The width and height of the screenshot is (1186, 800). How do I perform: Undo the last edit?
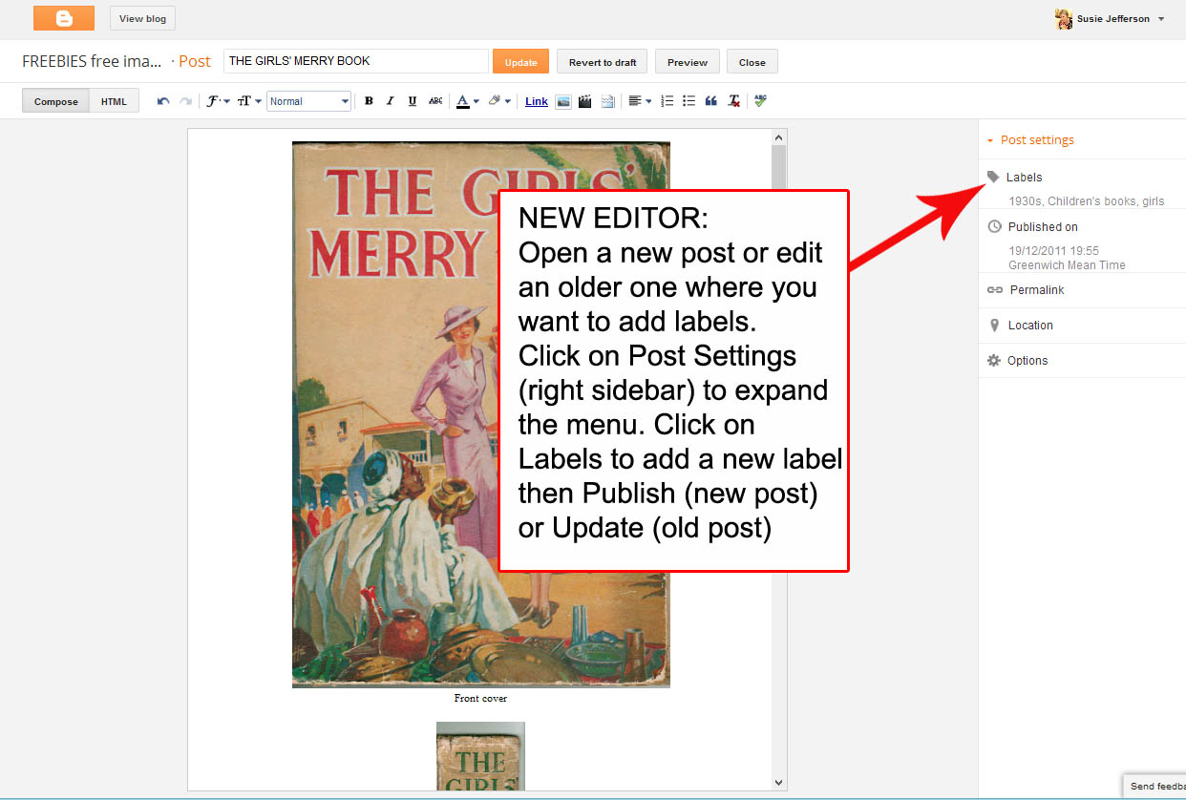163,101
